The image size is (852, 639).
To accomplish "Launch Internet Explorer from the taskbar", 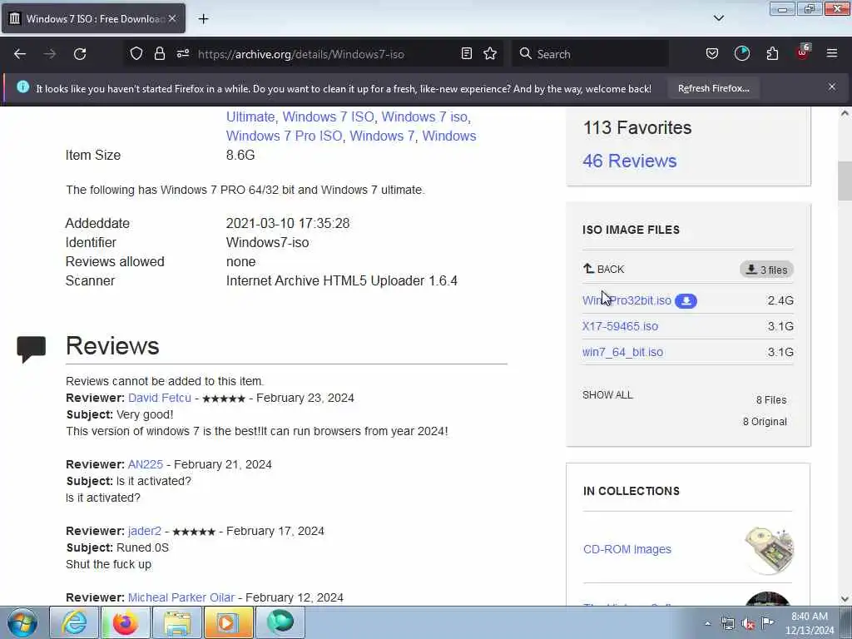I will [x=73, y=622].
